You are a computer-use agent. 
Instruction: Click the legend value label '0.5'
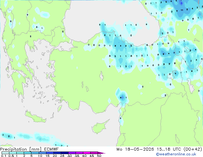[11, 156]
